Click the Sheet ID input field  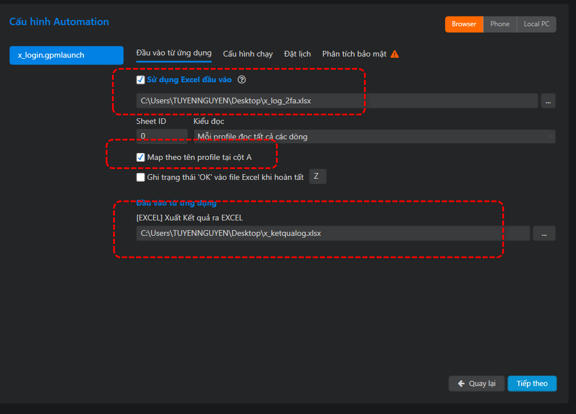162,136
